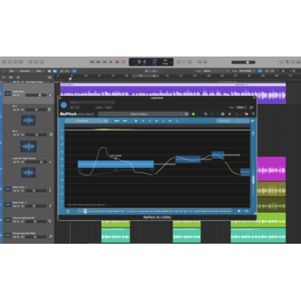Click the Redo button in plugin header

tap(109, 107)
